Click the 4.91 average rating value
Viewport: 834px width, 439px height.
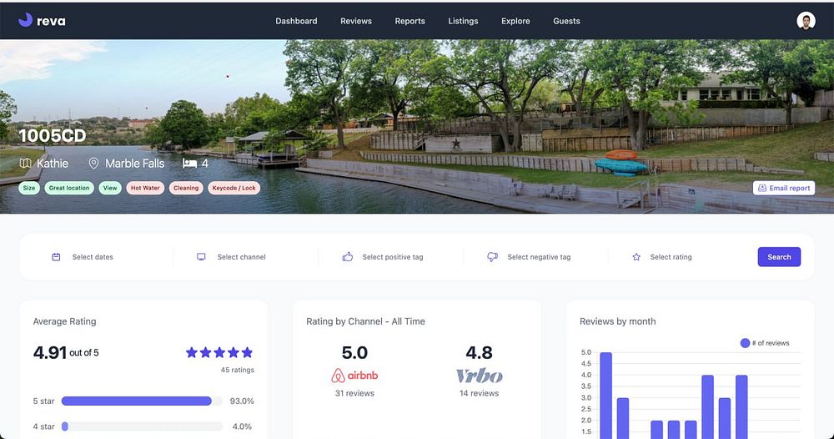pos(50,352)
